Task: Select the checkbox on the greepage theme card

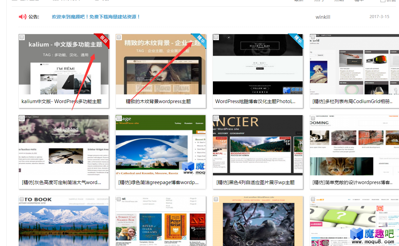Action: point(119,118)
